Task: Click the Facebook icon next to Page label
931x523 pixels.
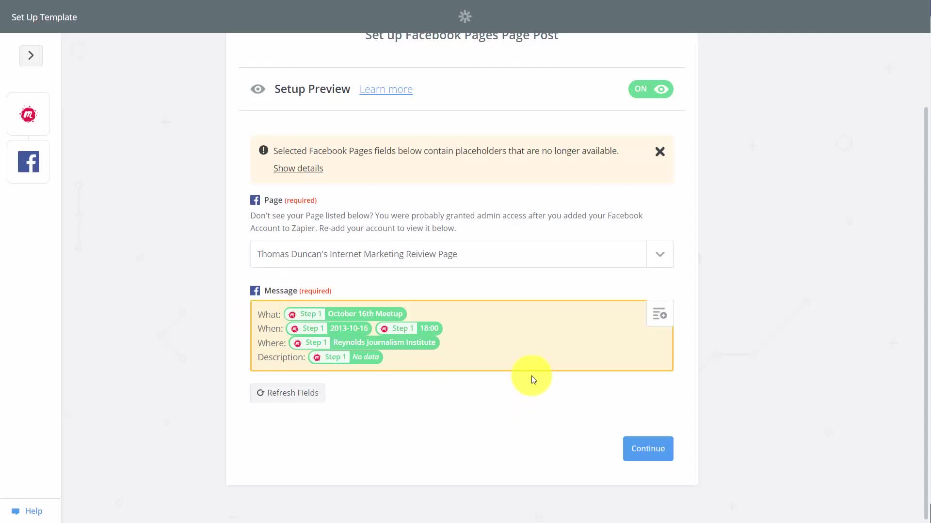Action: 255,200
